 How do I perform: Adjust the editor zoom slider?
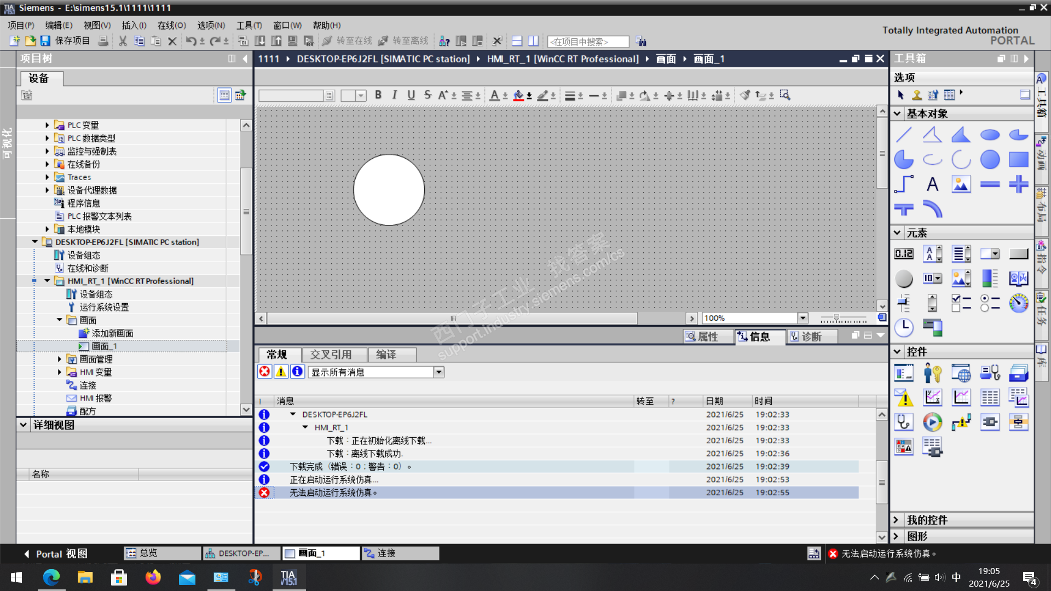pyautogui.click(x=836, y=318)
